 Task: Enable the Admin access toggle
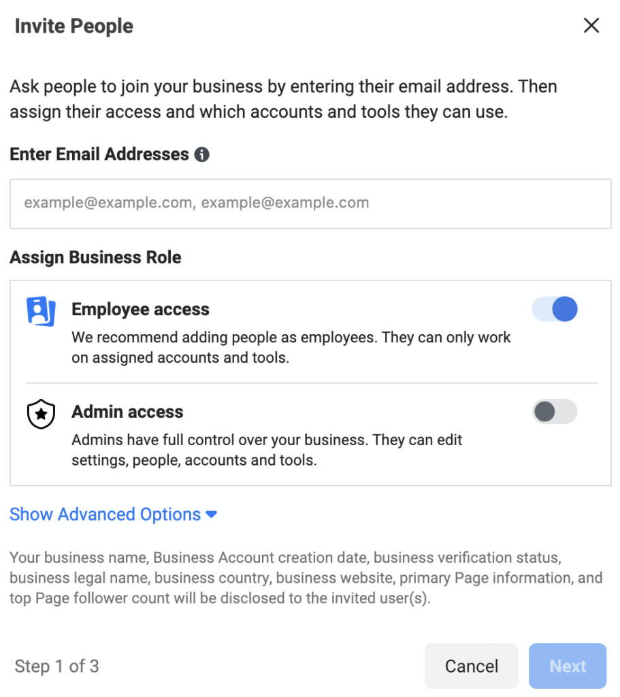click(x=554, y=412)
